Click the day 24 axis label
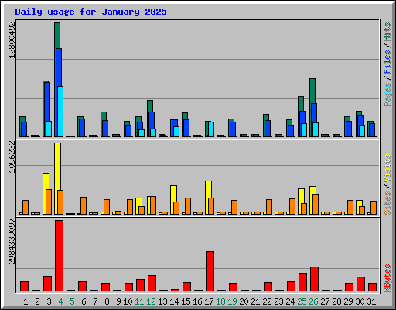 click(x=290, y=301)
